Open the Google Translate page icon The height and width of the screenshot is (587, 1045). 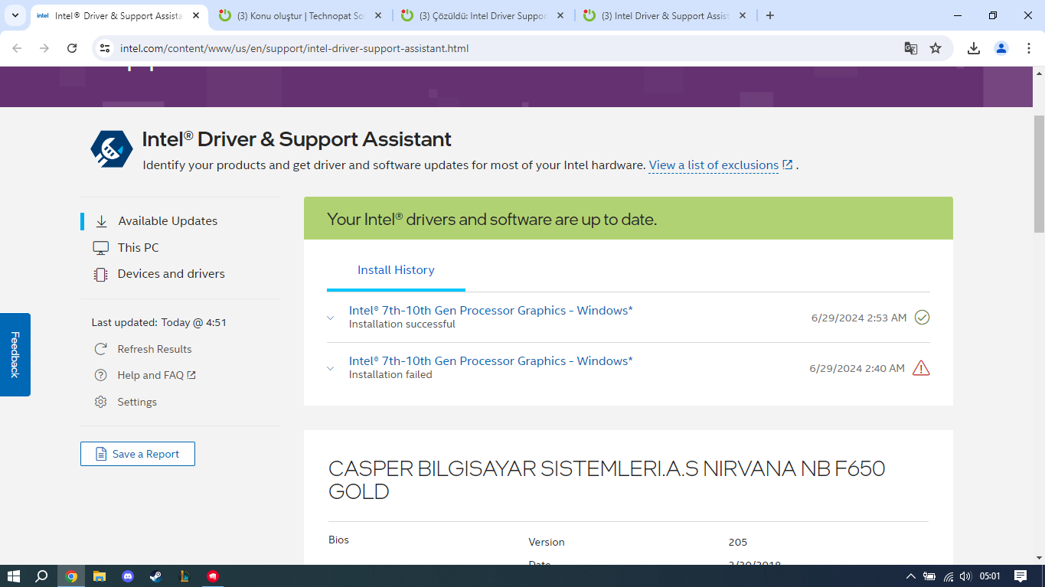click(x=911, y=48)
